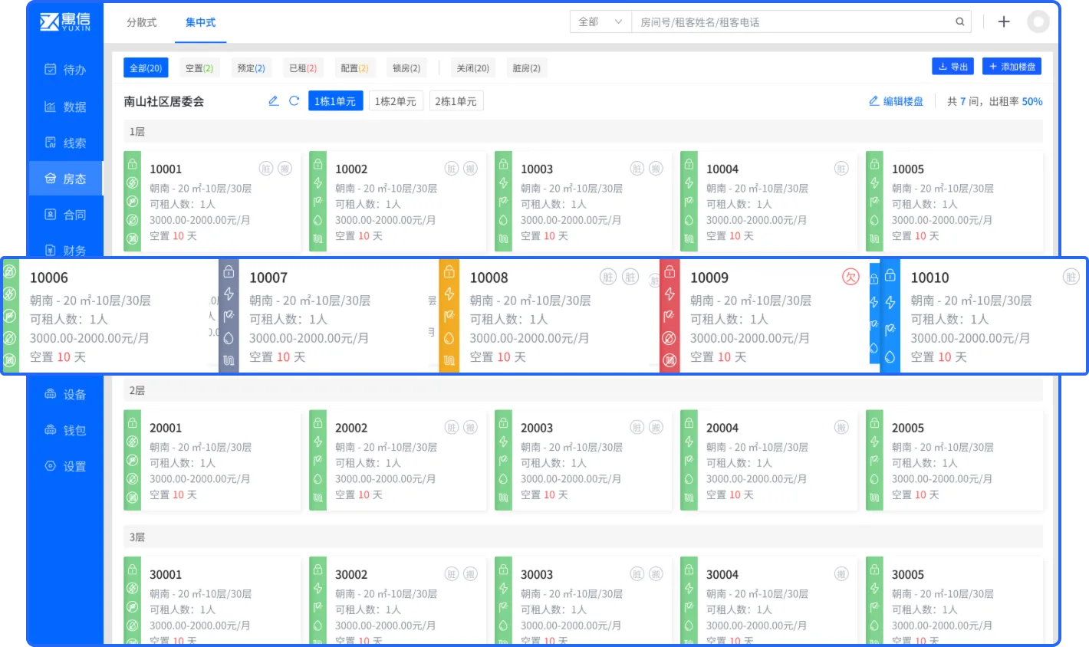
Task: Select the 空置(2) filter
Action: [199, 68]
